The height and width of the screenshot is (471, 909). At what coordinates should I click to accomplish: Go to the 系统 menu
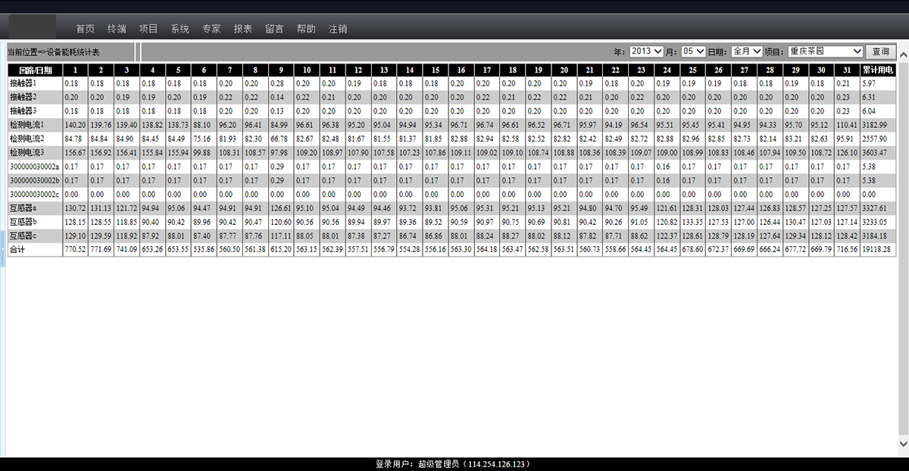(180, 29)
